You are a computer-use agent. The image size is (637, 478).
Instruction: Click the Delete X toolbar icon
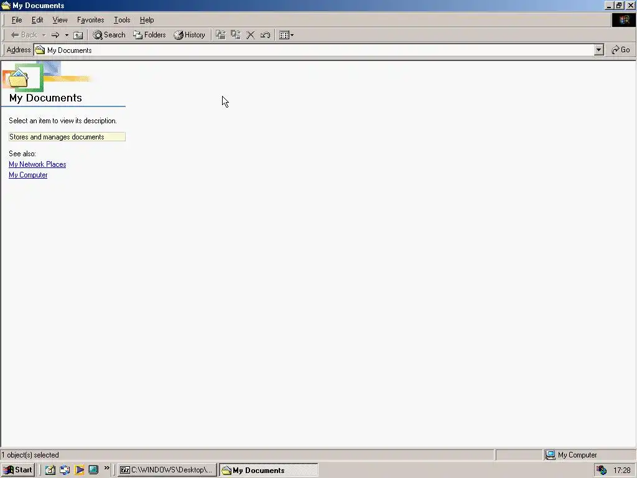251,35
